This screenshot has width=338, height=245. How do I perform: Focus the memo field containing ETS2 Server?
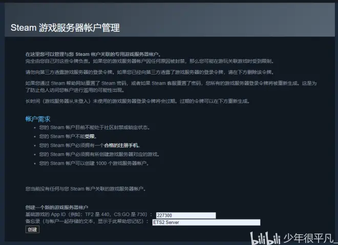click(206, 222)
